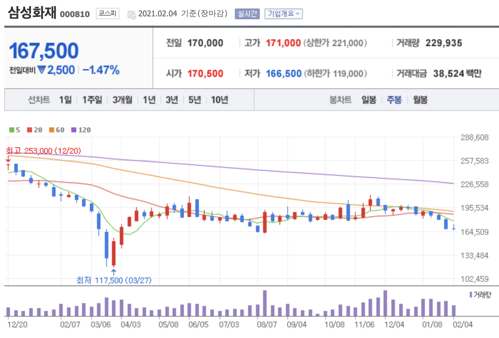The image size is (499, 338).
Task: Select the 5년 line chart tab
Action: 195,100
